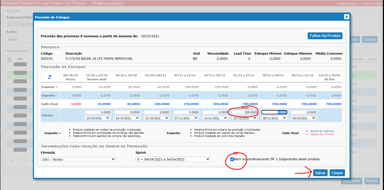Click Solicitar quantity field for 28/11 a 04/12
This screenshot has height=190, width=384.
[274, 112]
